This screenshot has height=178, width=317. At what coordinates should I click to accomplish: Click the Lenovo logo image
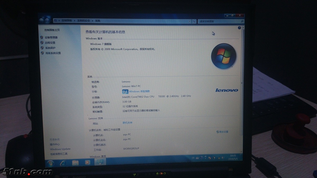pyautogui.click(x=227, y=90)
